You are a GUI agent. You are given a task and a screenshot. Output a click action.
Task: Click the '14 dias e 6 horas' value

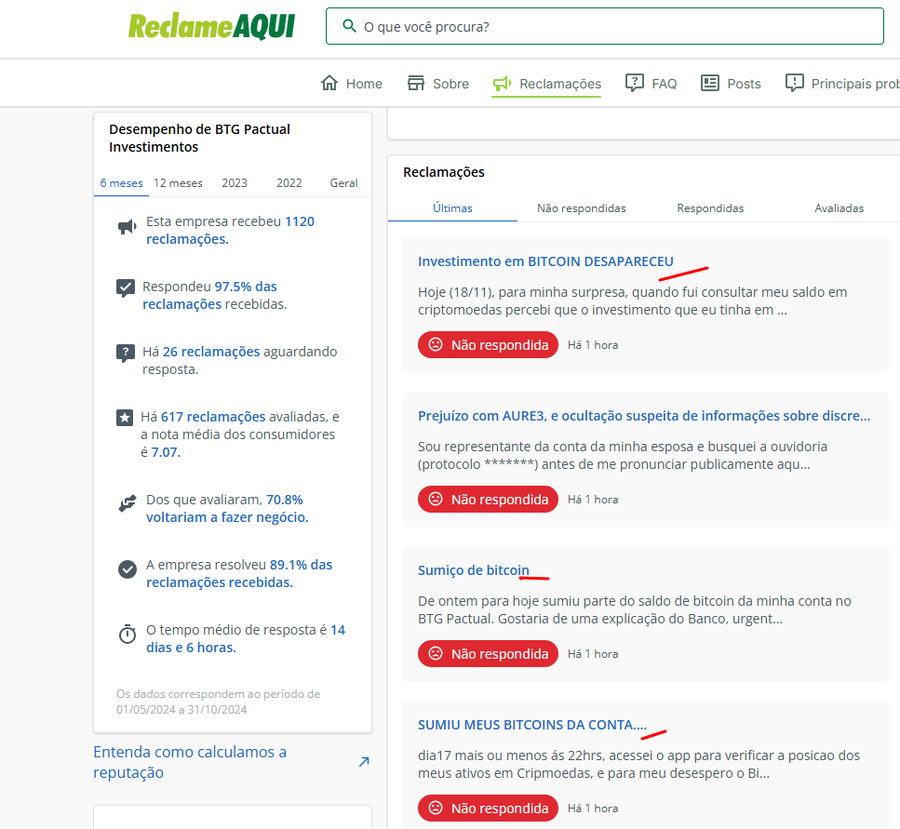pos(246,638)
